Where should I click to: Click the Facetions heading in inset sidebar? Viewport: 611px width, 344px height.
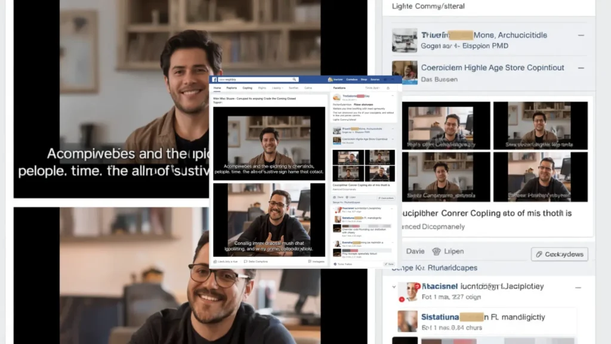point(339,88)
